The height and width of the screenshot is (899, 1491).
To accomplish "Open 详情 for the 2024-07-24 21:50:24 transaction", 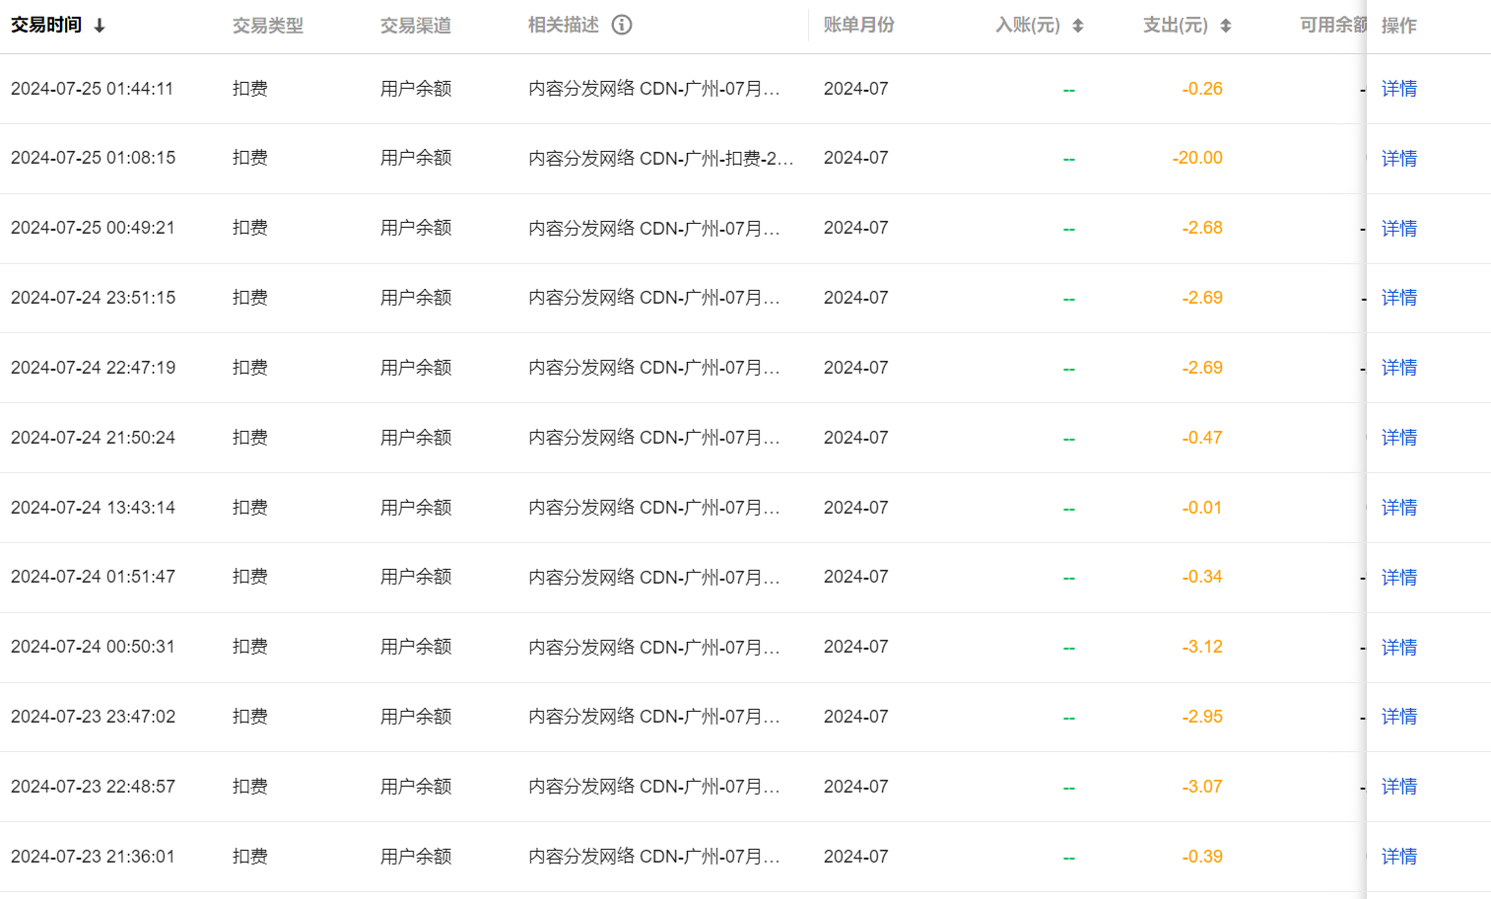I will coord(1399,438).
